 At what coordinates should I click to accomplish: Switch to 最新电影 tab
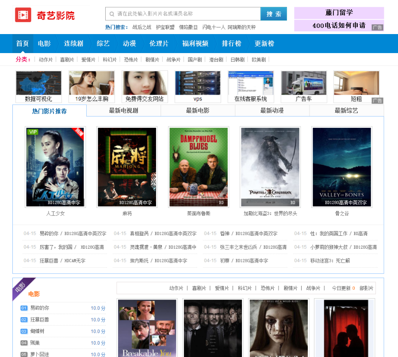coord(198,111)
